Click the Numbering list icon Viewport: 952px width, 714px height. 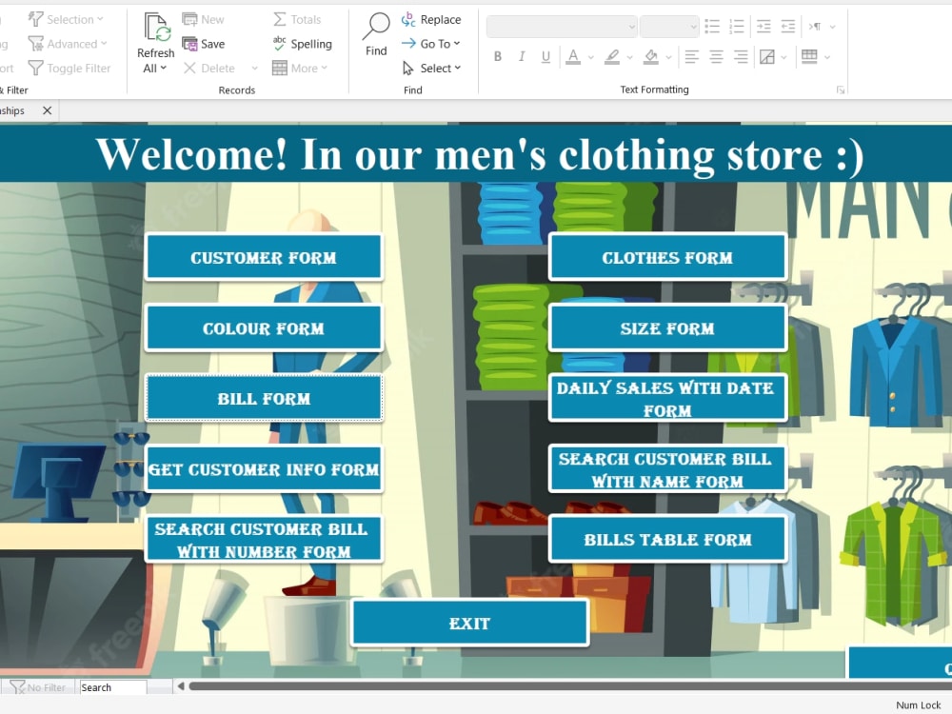(737, 26)
